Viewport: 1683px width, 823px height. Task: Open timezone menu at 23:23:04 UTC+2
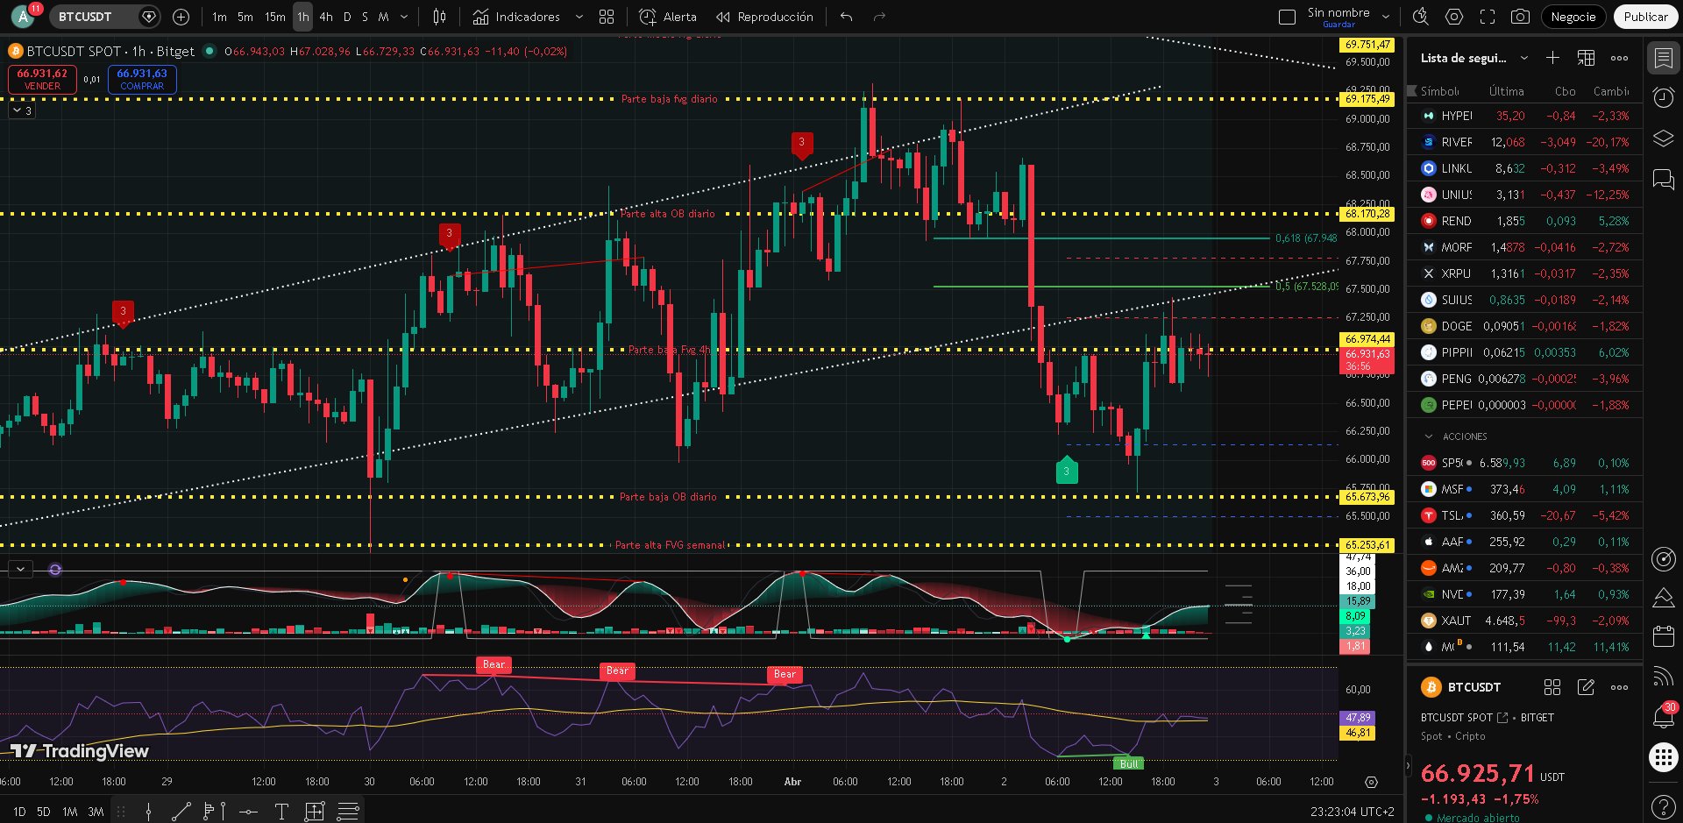[x=1352, y=812]
